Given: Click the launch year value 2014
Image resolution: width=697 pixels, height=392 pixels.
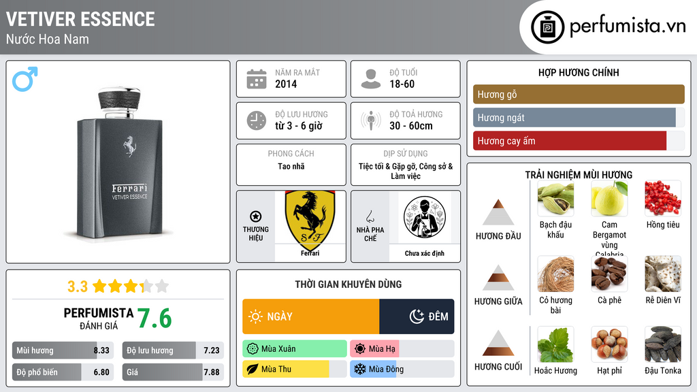Looking at the screenshot, I should click(x=286, y=84).
